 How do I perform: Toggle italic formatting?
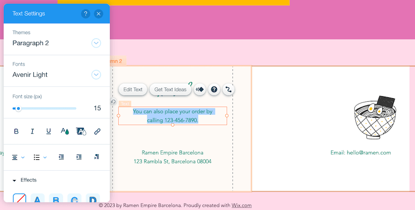(x=32, y=131)
